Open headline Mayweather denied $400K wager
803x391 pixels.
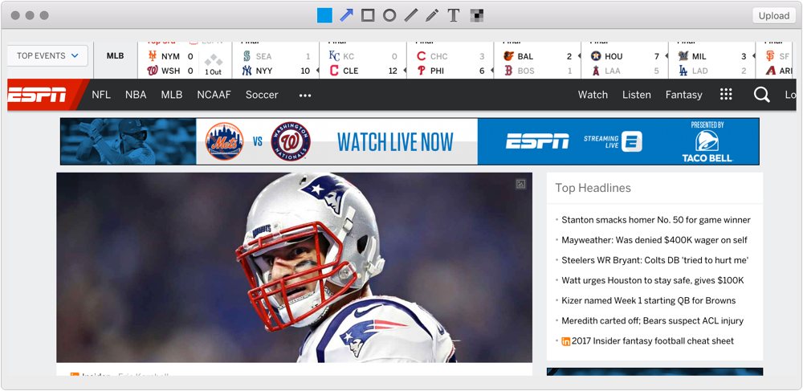point(654,240)
